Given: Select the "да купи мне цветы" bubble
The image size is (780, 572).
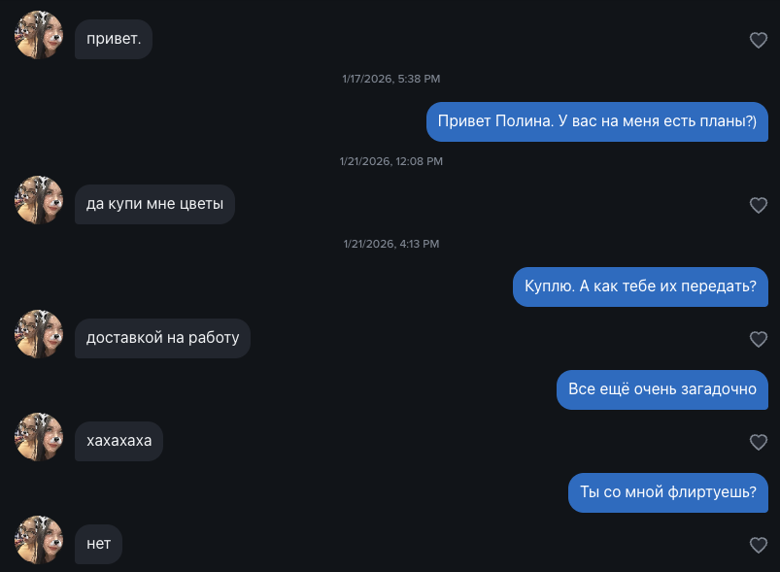Looking at the screenshot, I should 154,204.
